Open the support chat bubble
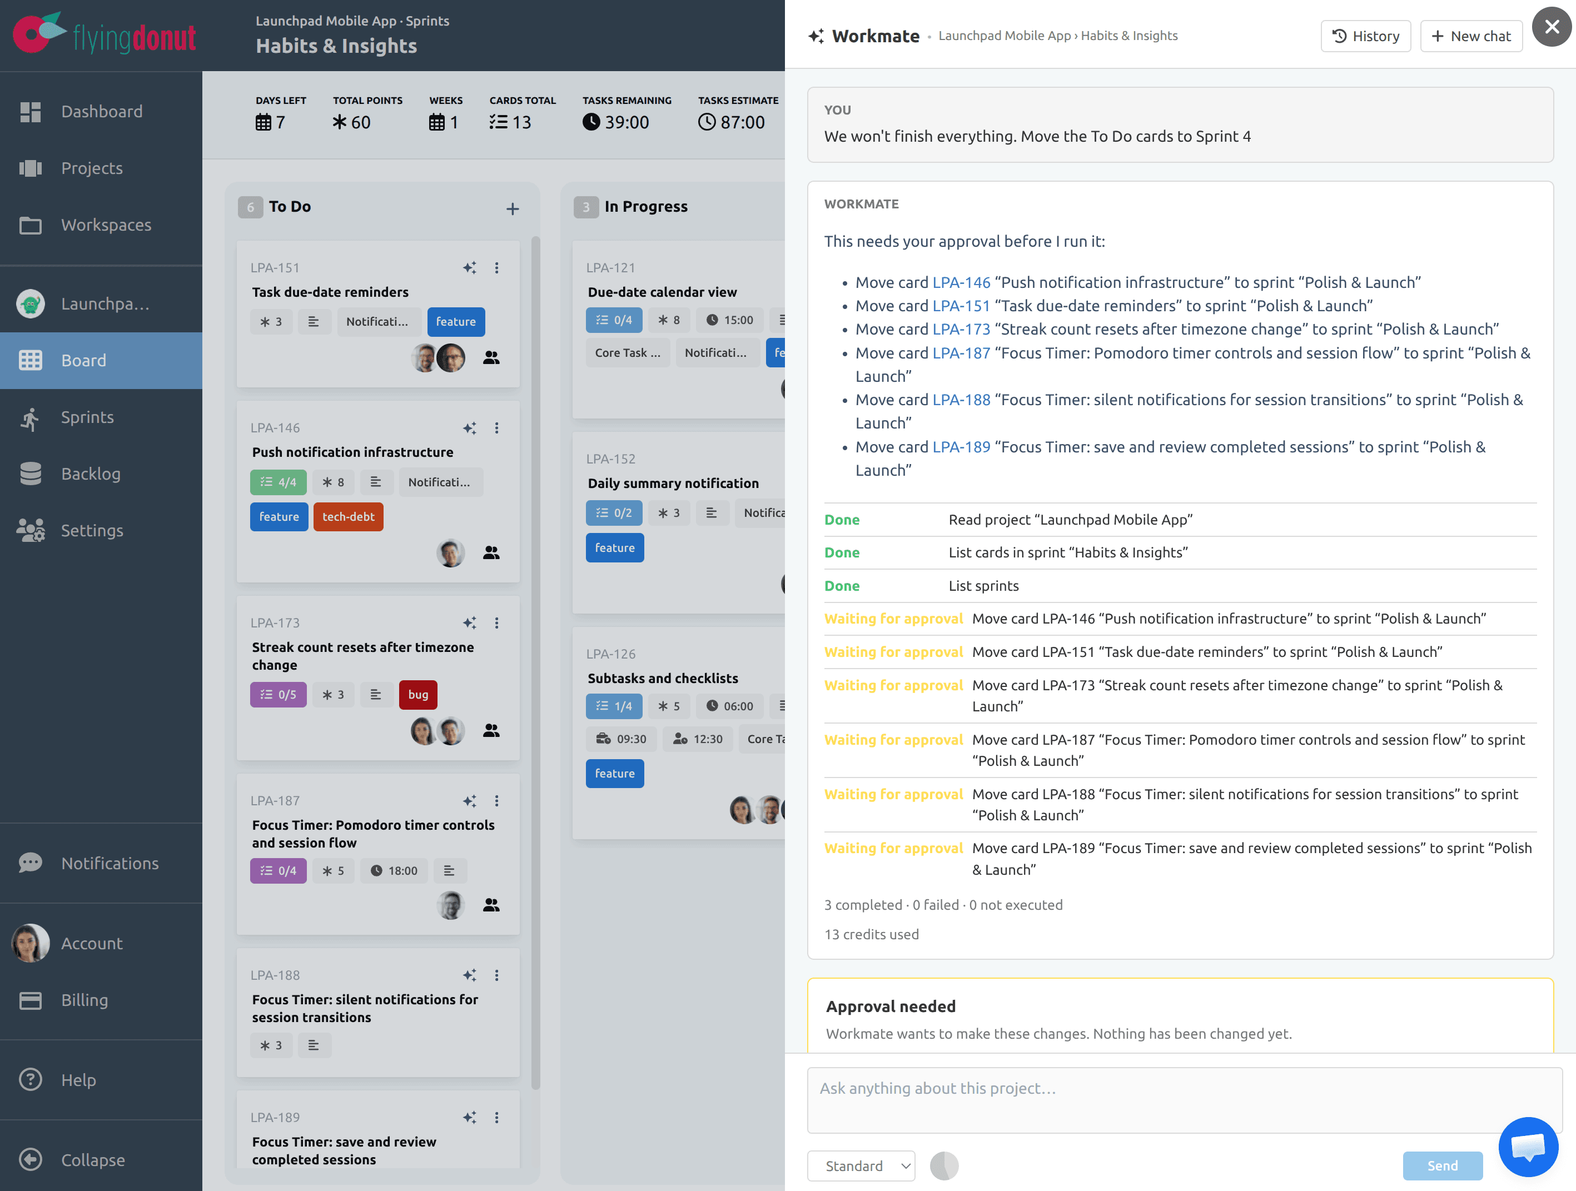Screen dimensions: 1576x1191 tap(1528, 1147)
